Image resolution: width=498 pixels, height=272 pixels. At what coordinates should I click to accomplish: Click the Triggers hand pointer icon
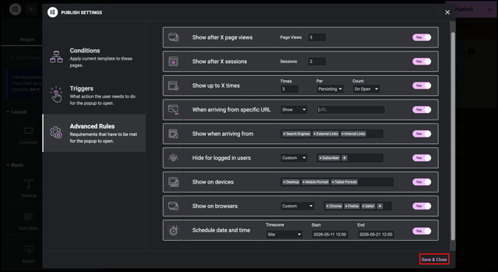(56, 94)
